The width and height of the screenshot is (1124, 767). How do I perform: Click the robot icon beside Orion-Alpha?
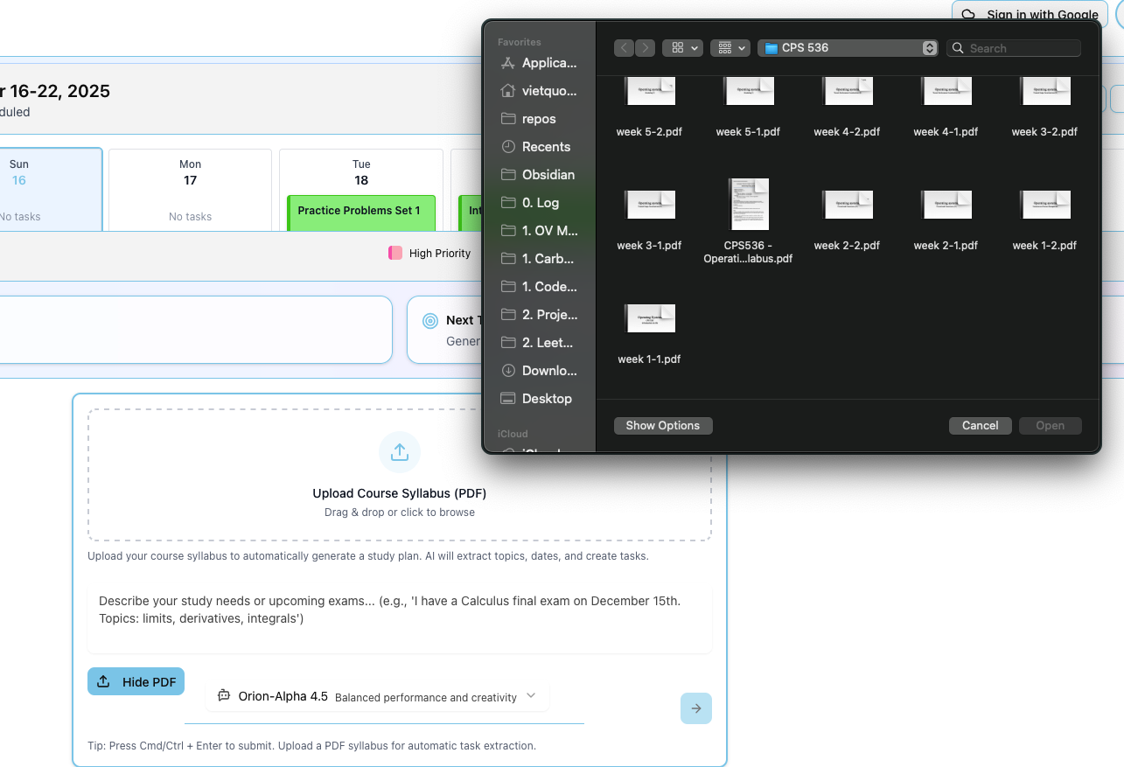click(x=224, y=696)
